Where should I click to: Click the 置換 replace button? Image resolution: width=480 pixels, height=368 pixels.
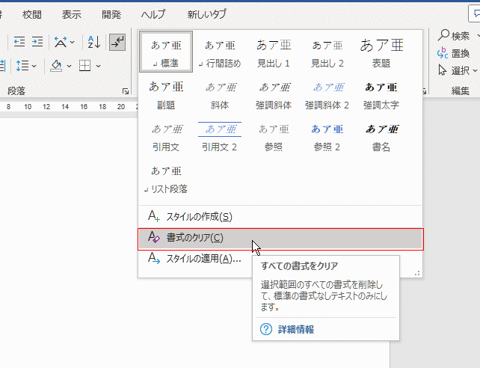coord(453,53)
